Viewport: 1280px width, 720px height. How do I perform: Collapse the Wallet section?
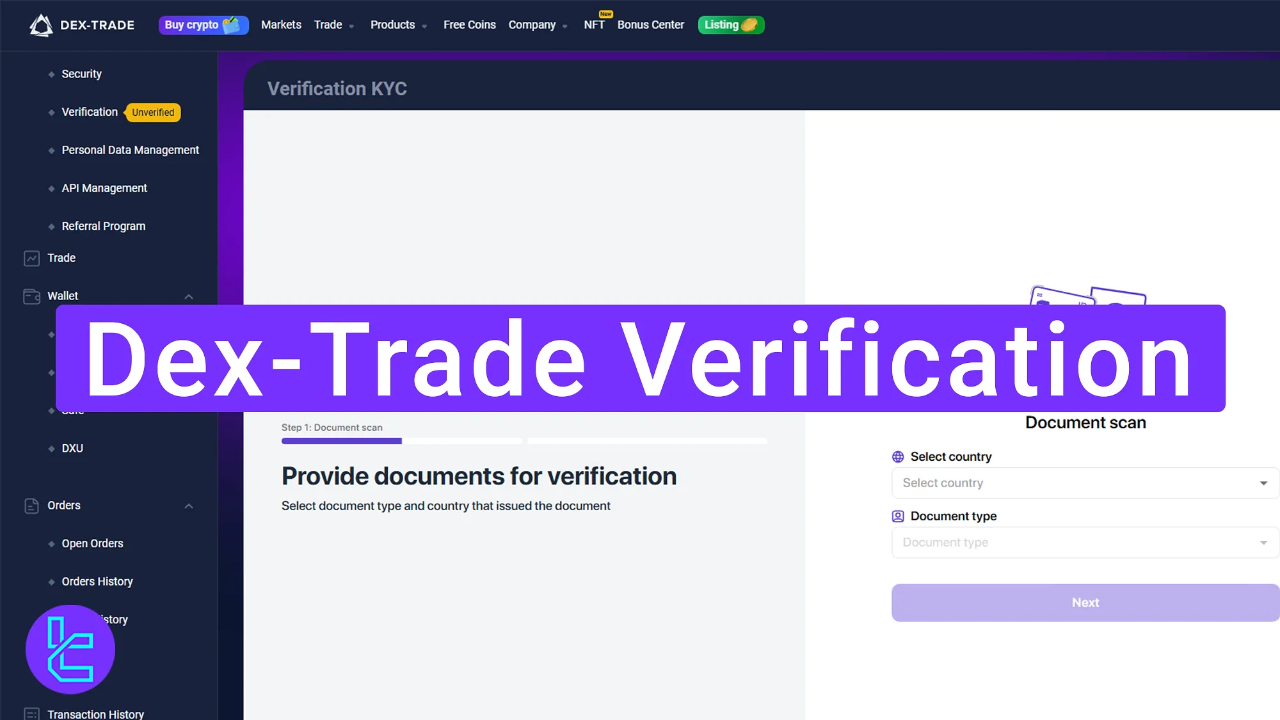189,296
